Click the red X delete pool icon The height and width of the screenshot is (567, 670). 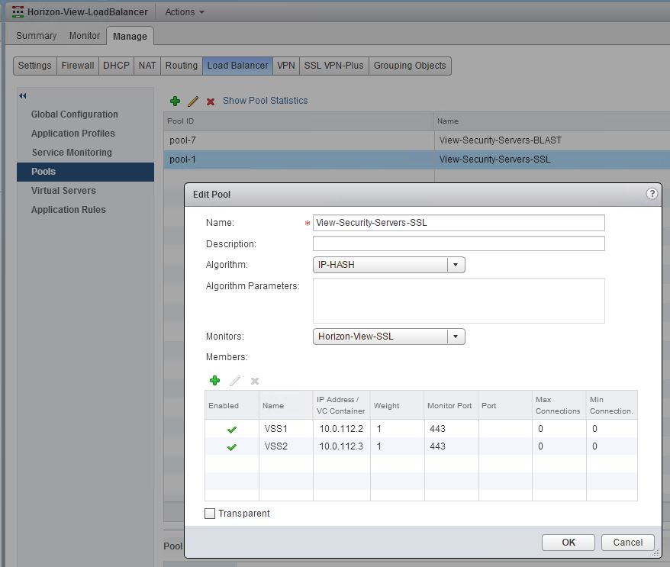point(211,101)
